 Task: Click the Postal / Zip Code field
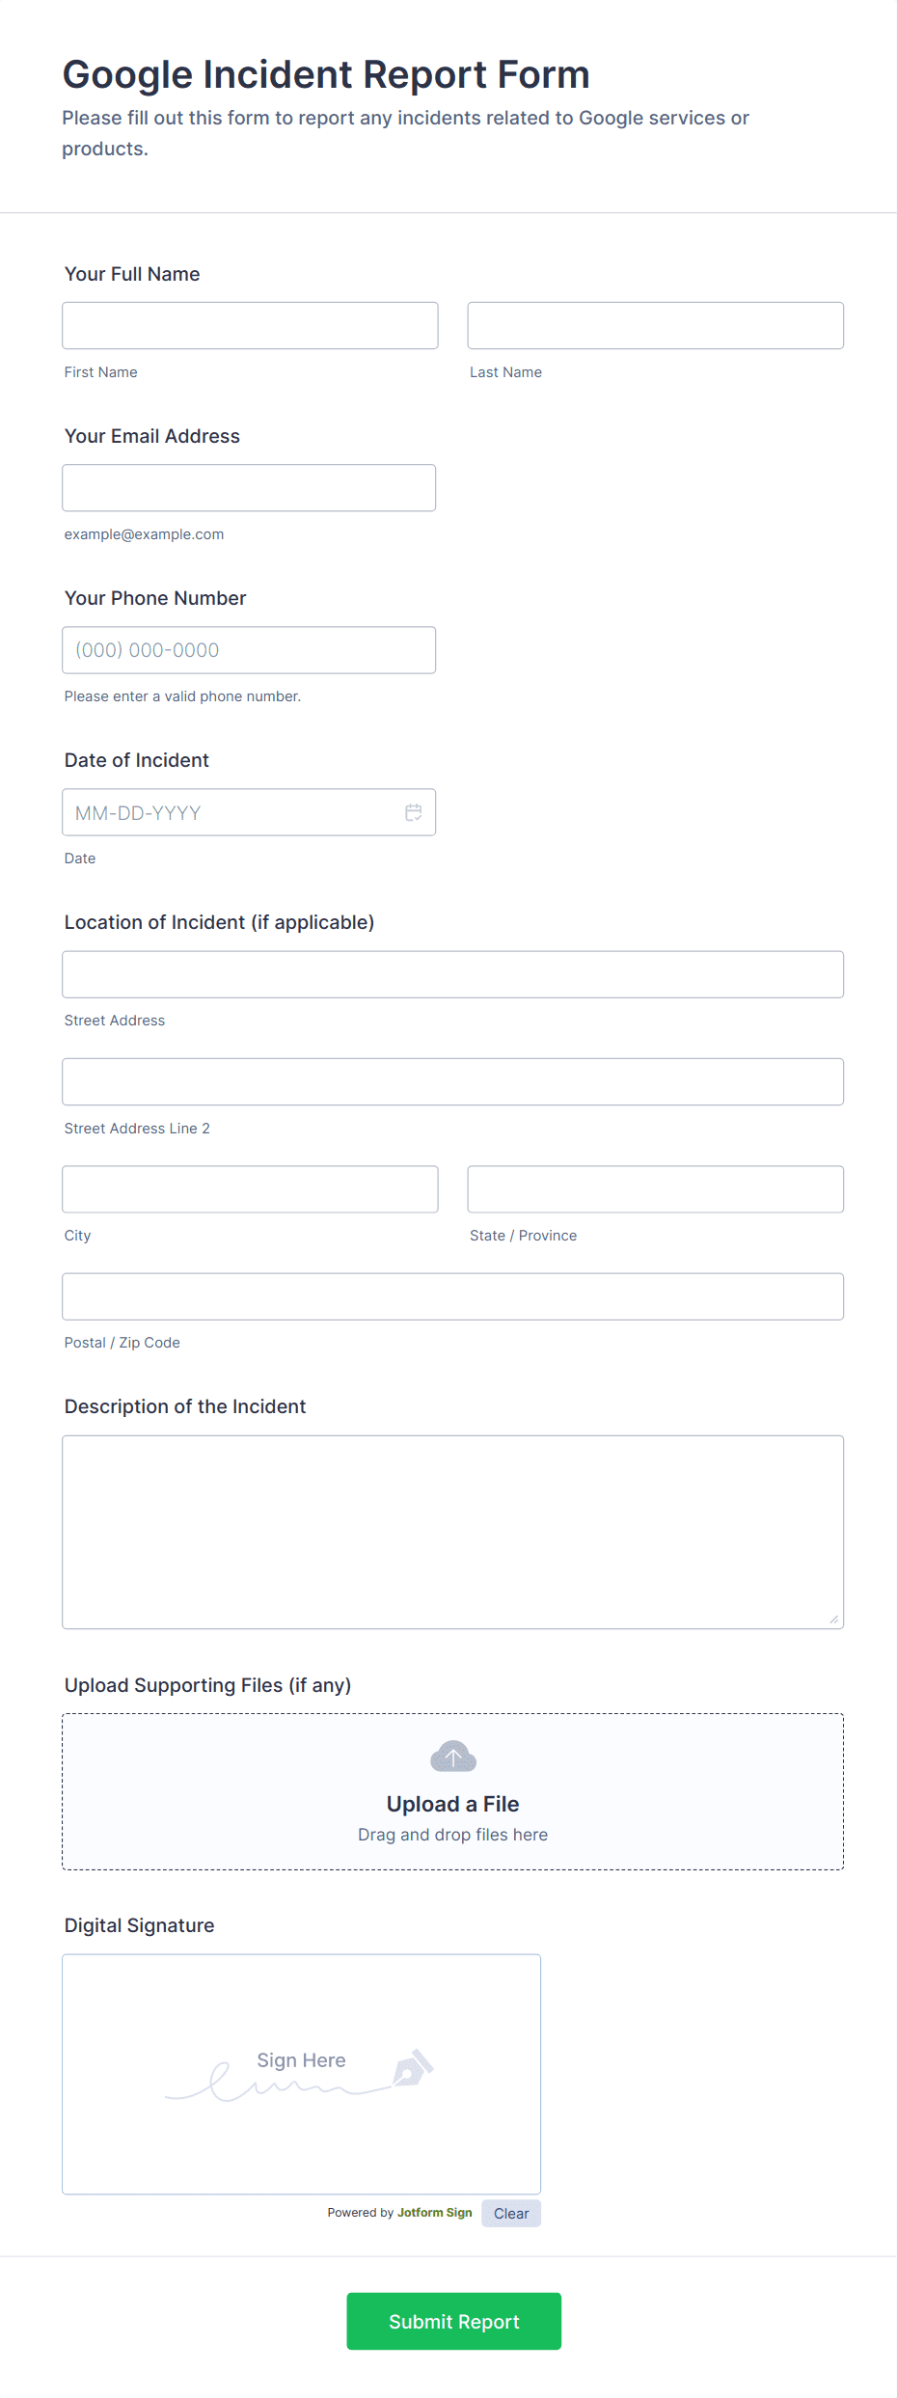point(452,1295)
